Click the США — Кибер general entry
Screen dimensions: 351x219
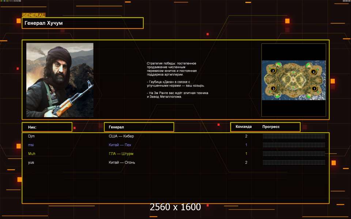124,136
